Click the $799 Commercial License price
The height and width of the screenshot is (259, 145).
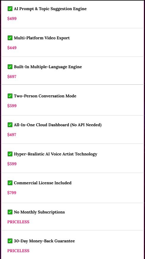pos(12,193)
